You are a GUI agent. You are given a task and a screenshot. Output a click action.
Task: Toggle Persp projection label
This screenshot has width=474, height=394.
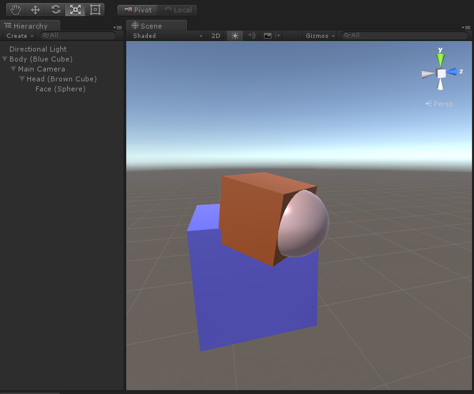pos(439,104)
